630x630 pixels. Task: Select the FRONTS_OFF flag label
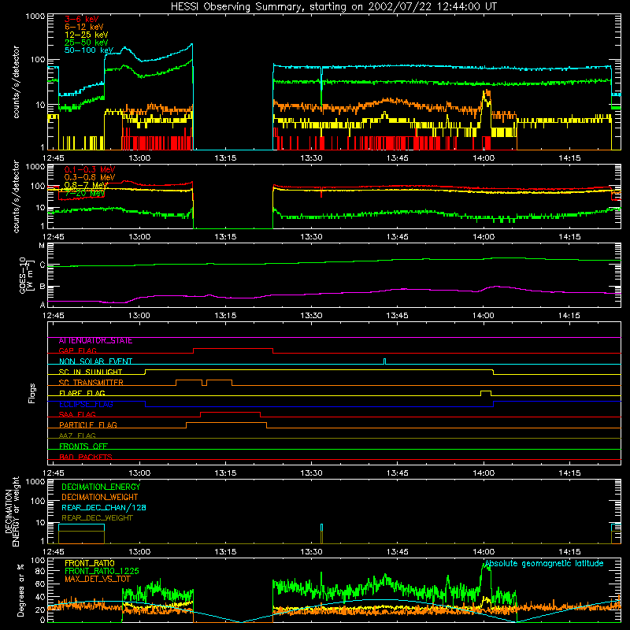pos(83,447)
